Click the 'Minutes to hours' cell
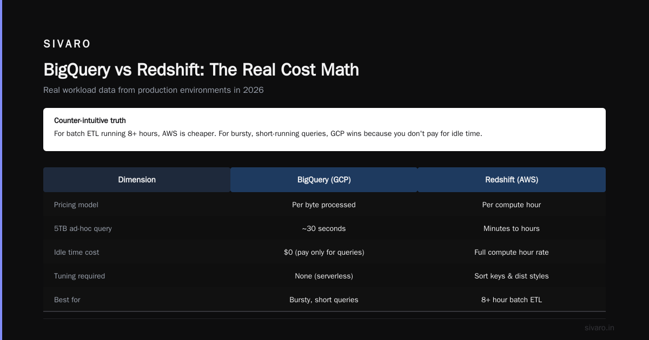 point(512,229)
